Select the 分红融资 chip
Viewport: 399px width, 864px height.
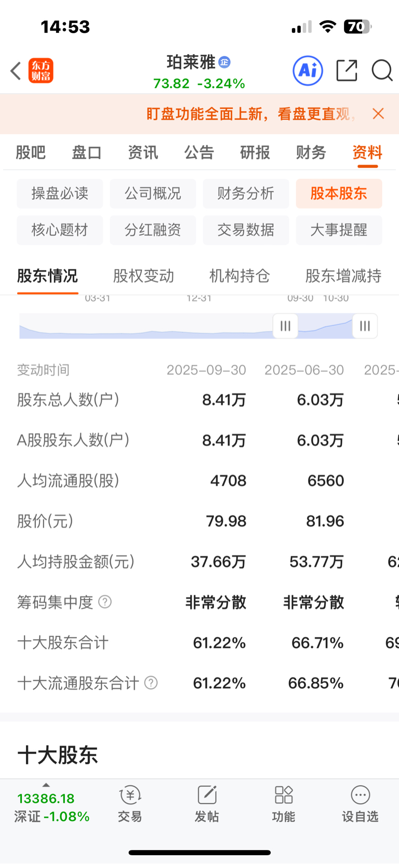(x=153, y=230)
